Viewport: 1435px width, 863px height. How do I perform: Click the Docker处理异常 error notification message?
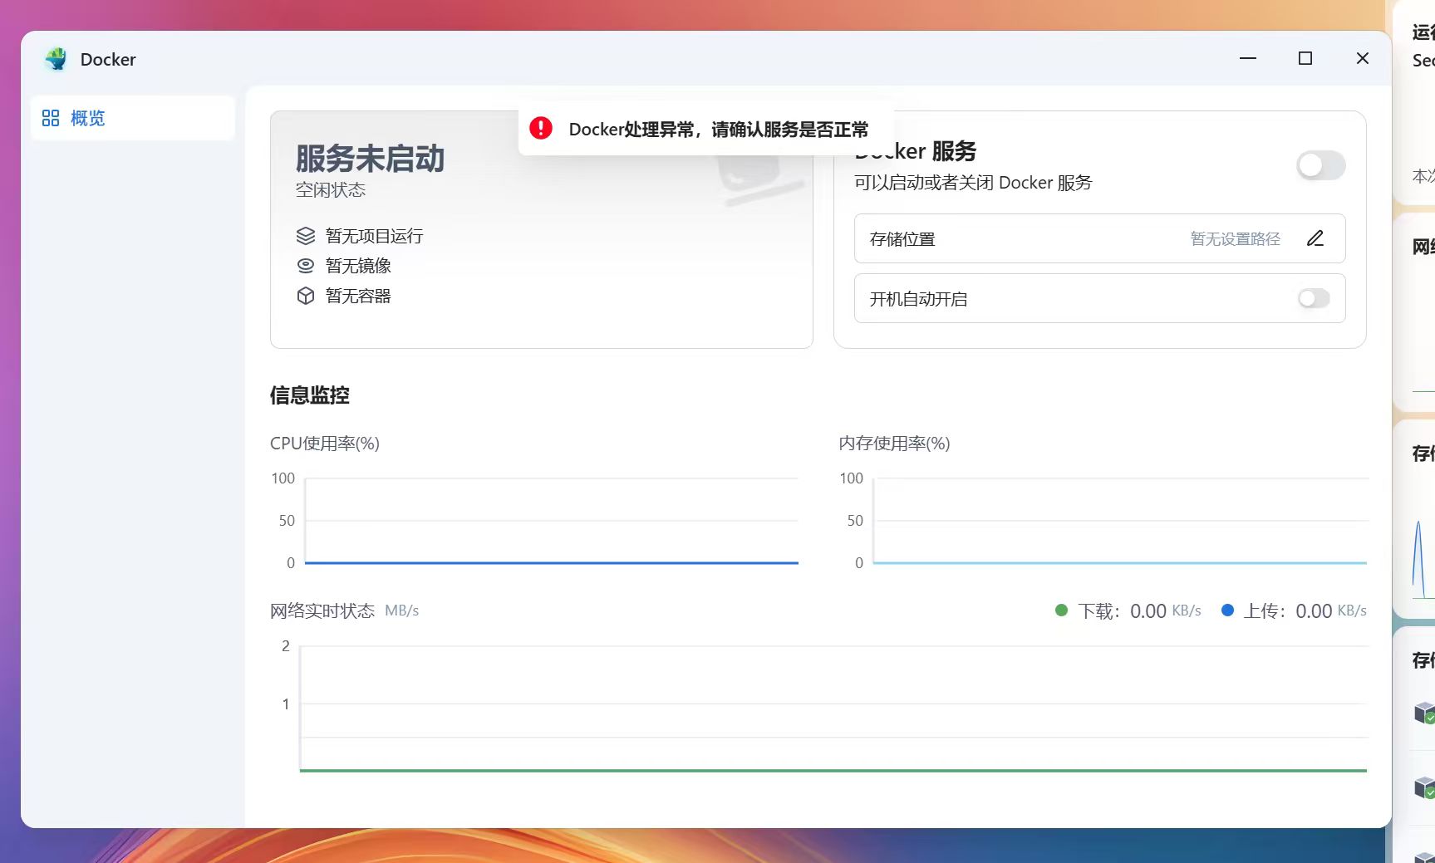[718, 130]
